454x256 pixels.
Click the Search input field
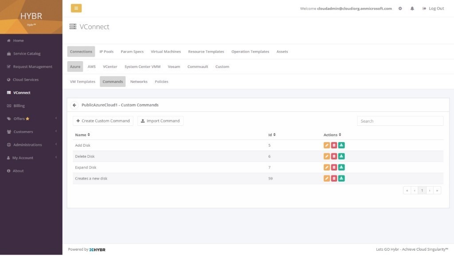pyautogui.click(x=400, y=121)
